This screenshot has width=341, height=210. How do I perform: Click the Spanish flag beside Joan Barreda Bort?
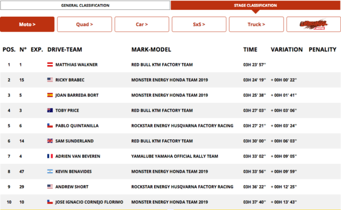click(50, 95)
